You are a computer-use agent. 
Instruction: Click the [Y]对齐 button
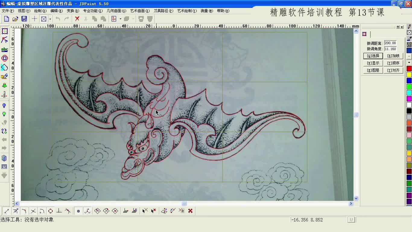click(393, 70)
